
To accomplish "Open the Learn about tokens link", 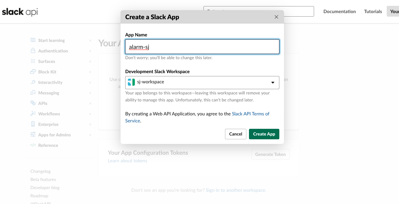I will (x=128, y=161).
